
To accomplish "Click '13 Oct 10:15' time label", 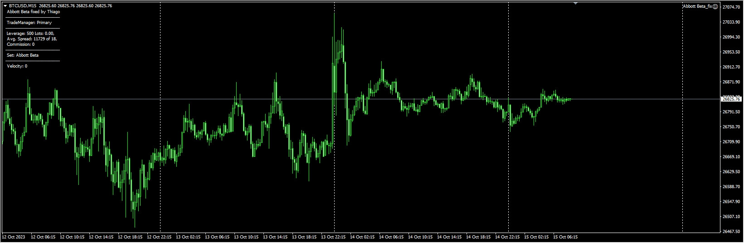I will pos(246,237).
